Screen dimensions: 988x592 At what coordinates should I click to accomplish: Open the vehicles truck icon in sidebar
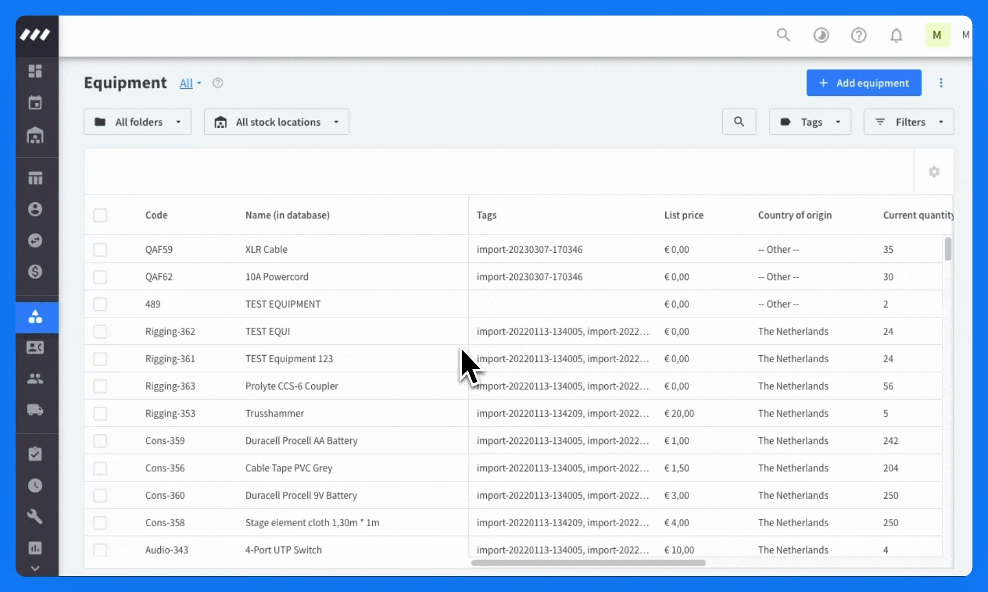35,410
